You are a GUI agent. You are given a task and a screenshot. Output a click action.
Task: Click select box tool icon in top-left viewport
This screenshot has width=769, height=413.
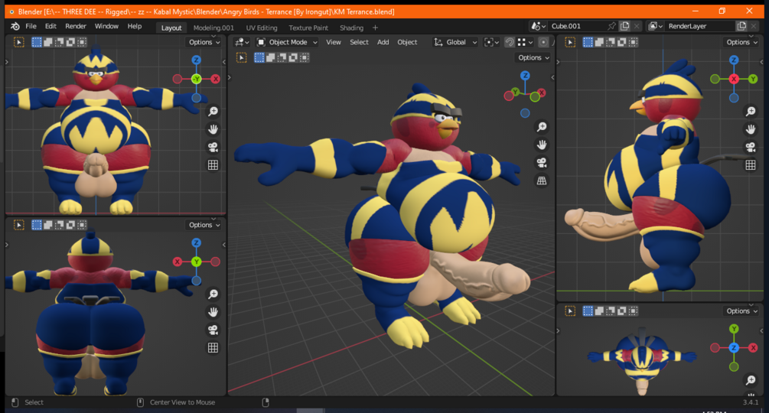coord(18,42)
